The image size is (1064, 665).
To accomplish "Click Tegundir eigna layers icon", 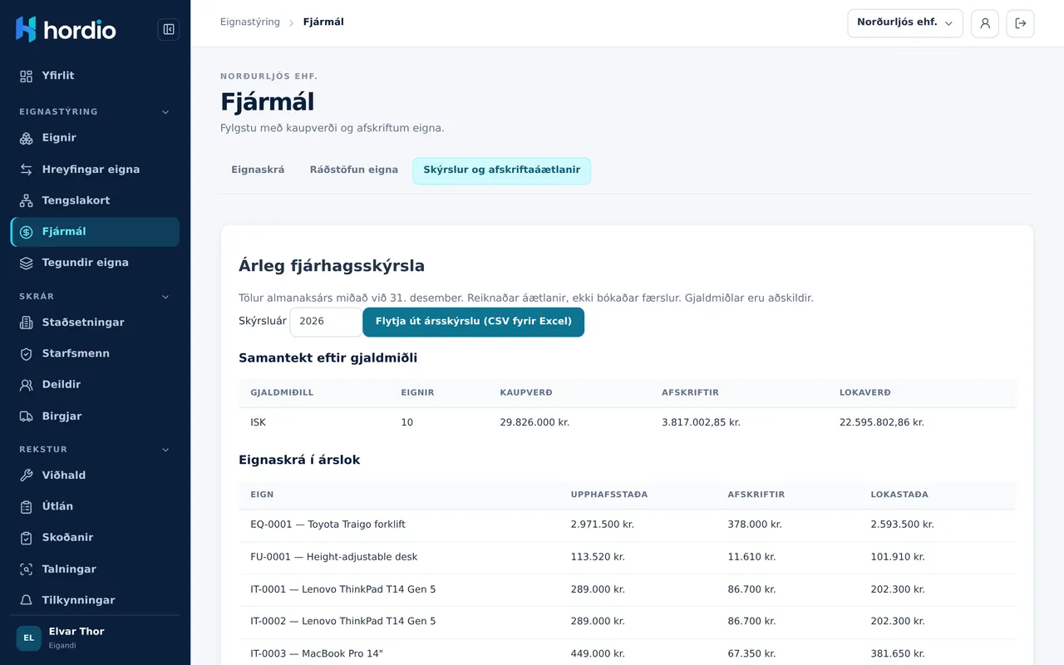I will pos(27,263).
